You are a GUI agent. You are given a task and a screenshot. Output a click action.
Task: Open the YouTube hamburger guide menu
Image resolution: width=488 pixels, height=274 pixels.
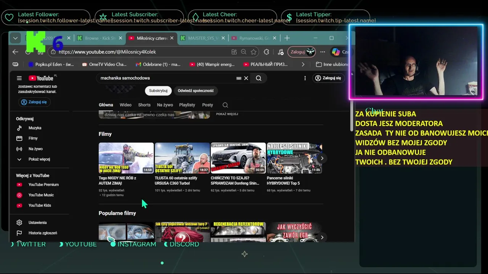[x=19, y=78]
